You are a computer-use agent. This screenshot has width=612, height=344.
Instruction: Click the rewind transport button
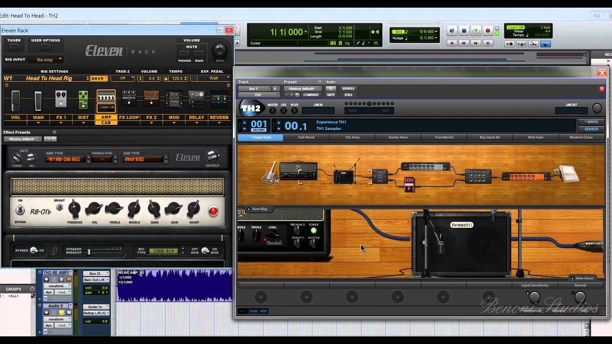pyautogui.click(x=463, y=43)
